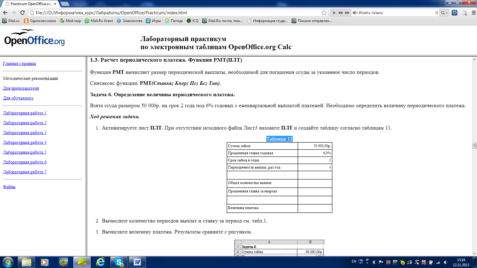Screen dimensions: 477x268
Task: Click the Mail.Ru @ extension icon
Action: 454,13
